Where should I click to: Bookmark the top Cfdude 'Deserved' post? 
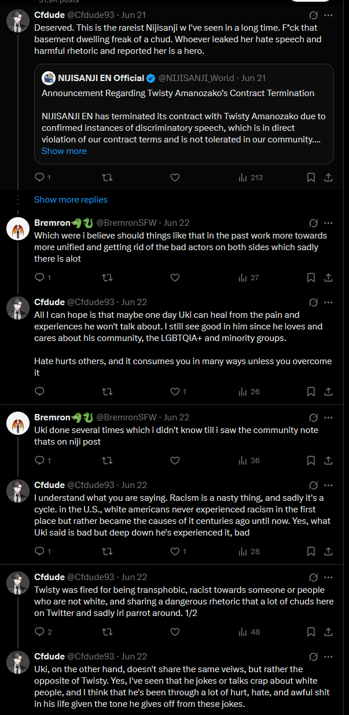[311, 178]
